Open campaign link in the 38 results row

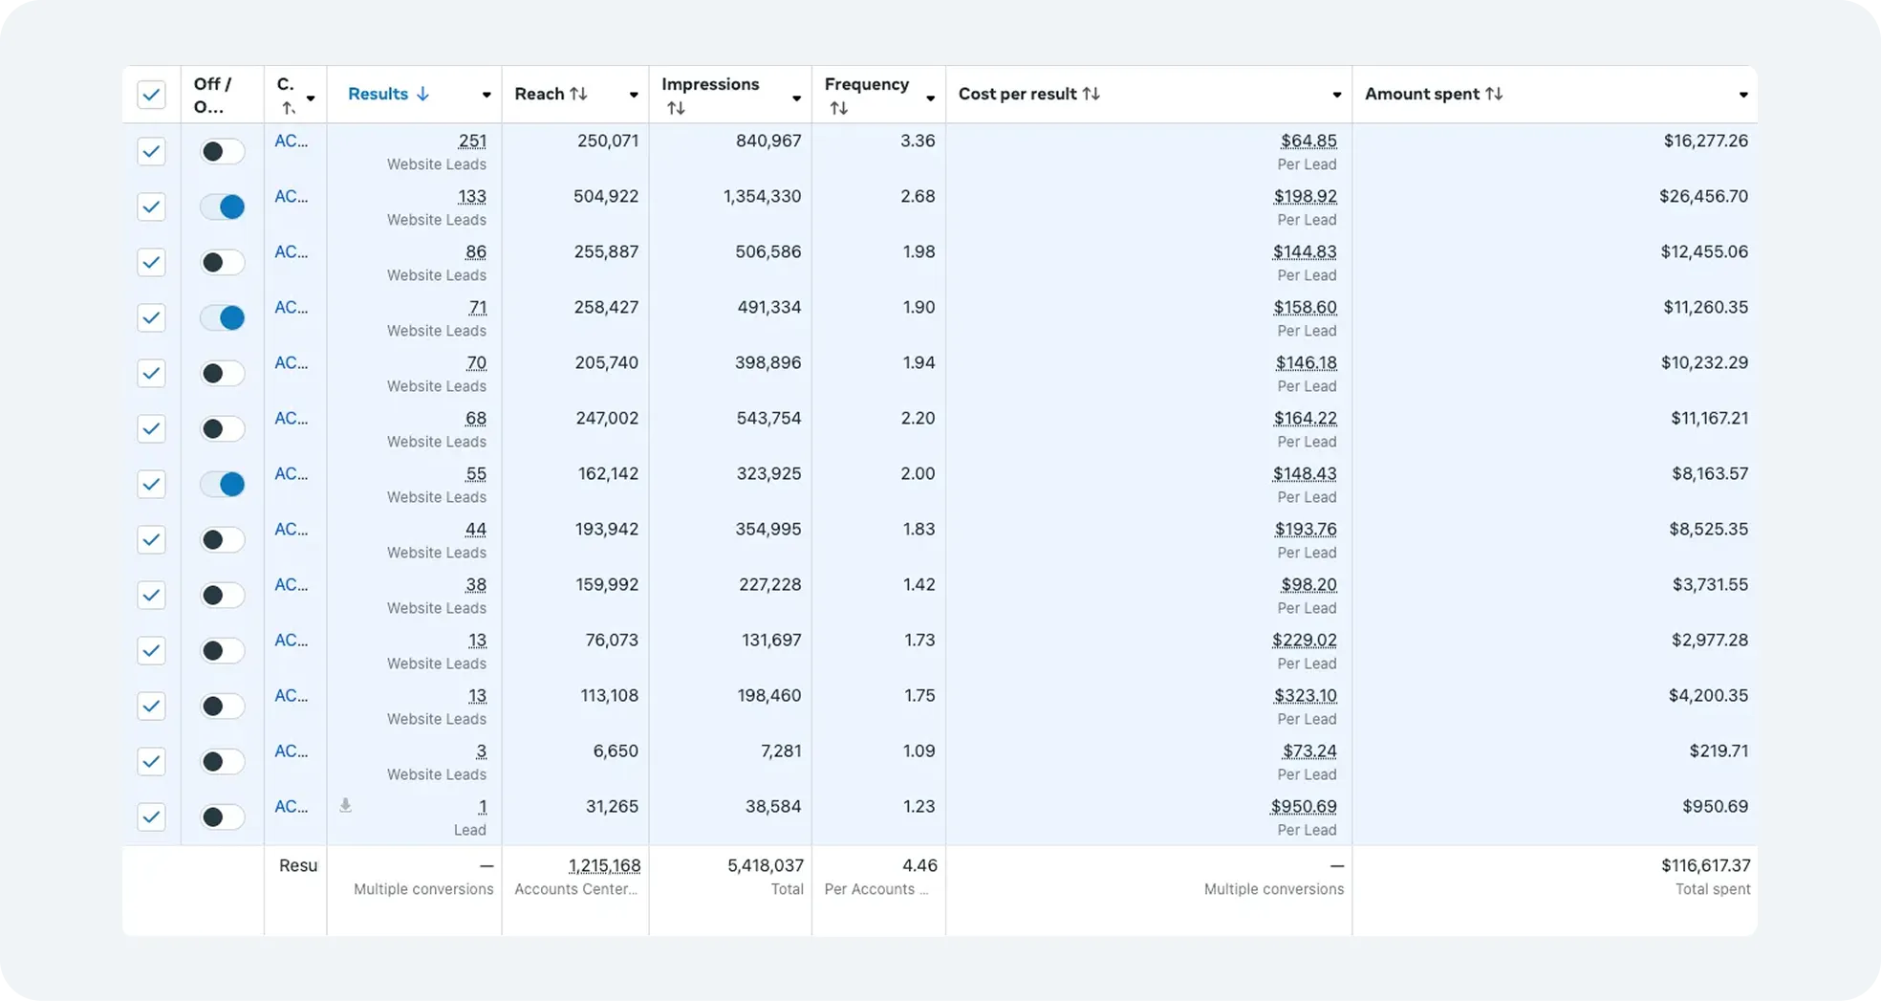click(291, 584)
